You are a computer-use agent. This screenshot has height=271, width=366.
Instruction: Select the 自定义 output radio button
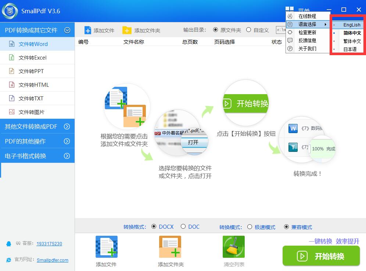248,30
